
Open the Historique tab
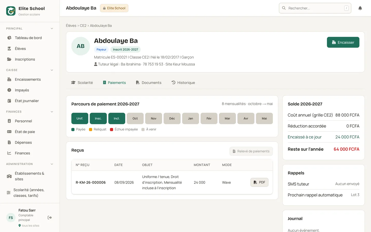click(x=183, y=82)
